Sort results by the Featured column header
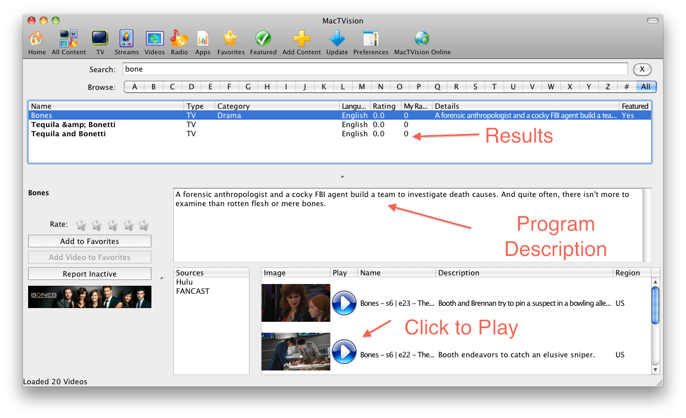The height and width of the screenshot is (418, 686). click(635, 106)
